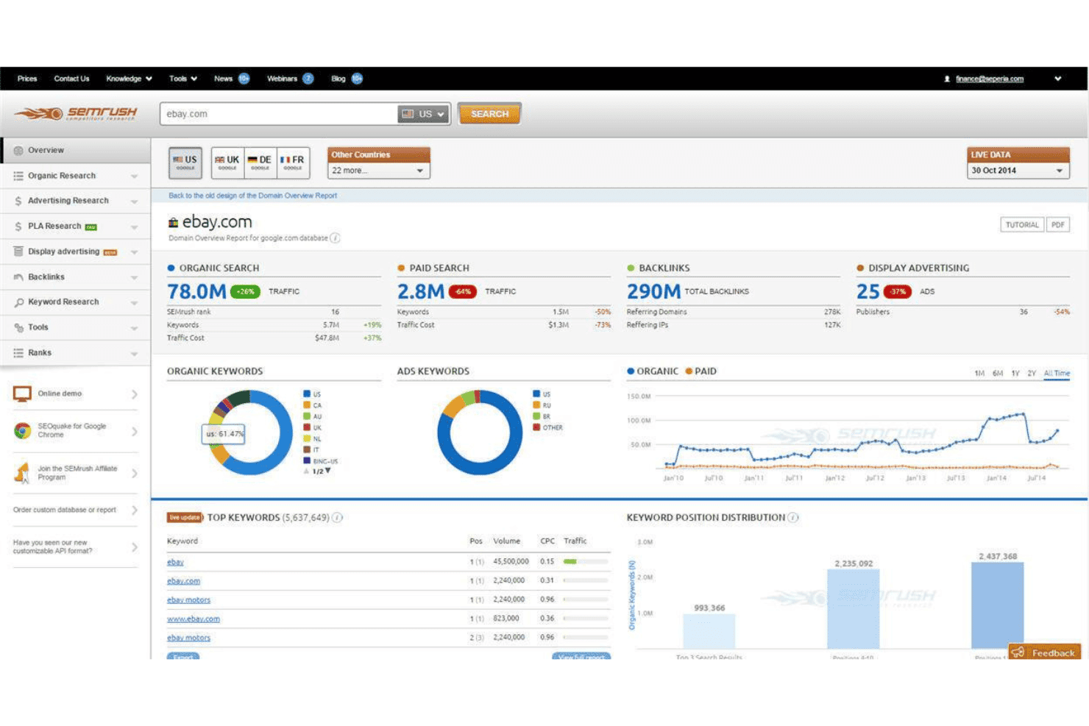Screen dimensions: 1089x726
Task: Select the US Google database button
Action: pos(185,163)
